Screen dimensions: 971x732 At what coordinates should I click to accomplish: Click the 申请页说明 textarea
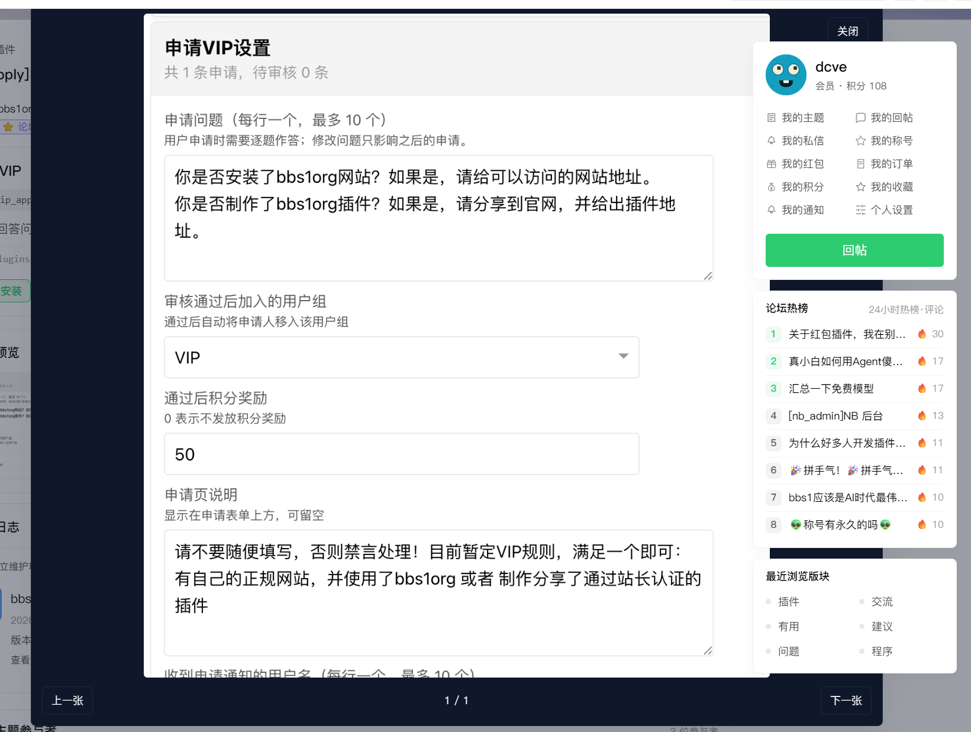tap(438, 593)
